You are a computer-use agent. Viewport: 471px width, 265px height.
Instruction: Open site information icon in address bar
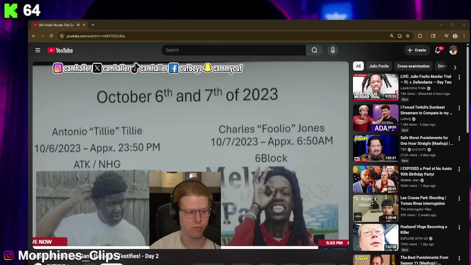[61, 36]
